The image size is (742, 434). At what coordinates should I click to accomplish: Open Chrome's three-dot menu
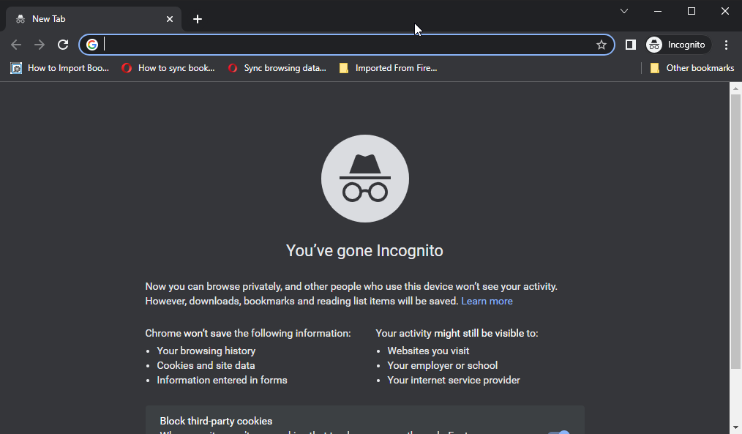(726, 45)
